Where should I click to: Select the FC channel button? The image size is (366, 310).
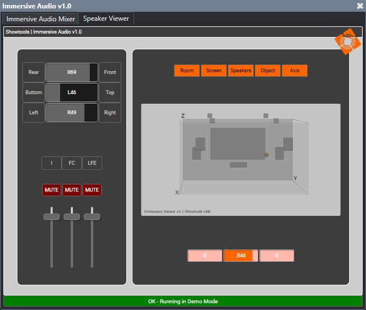72,163
